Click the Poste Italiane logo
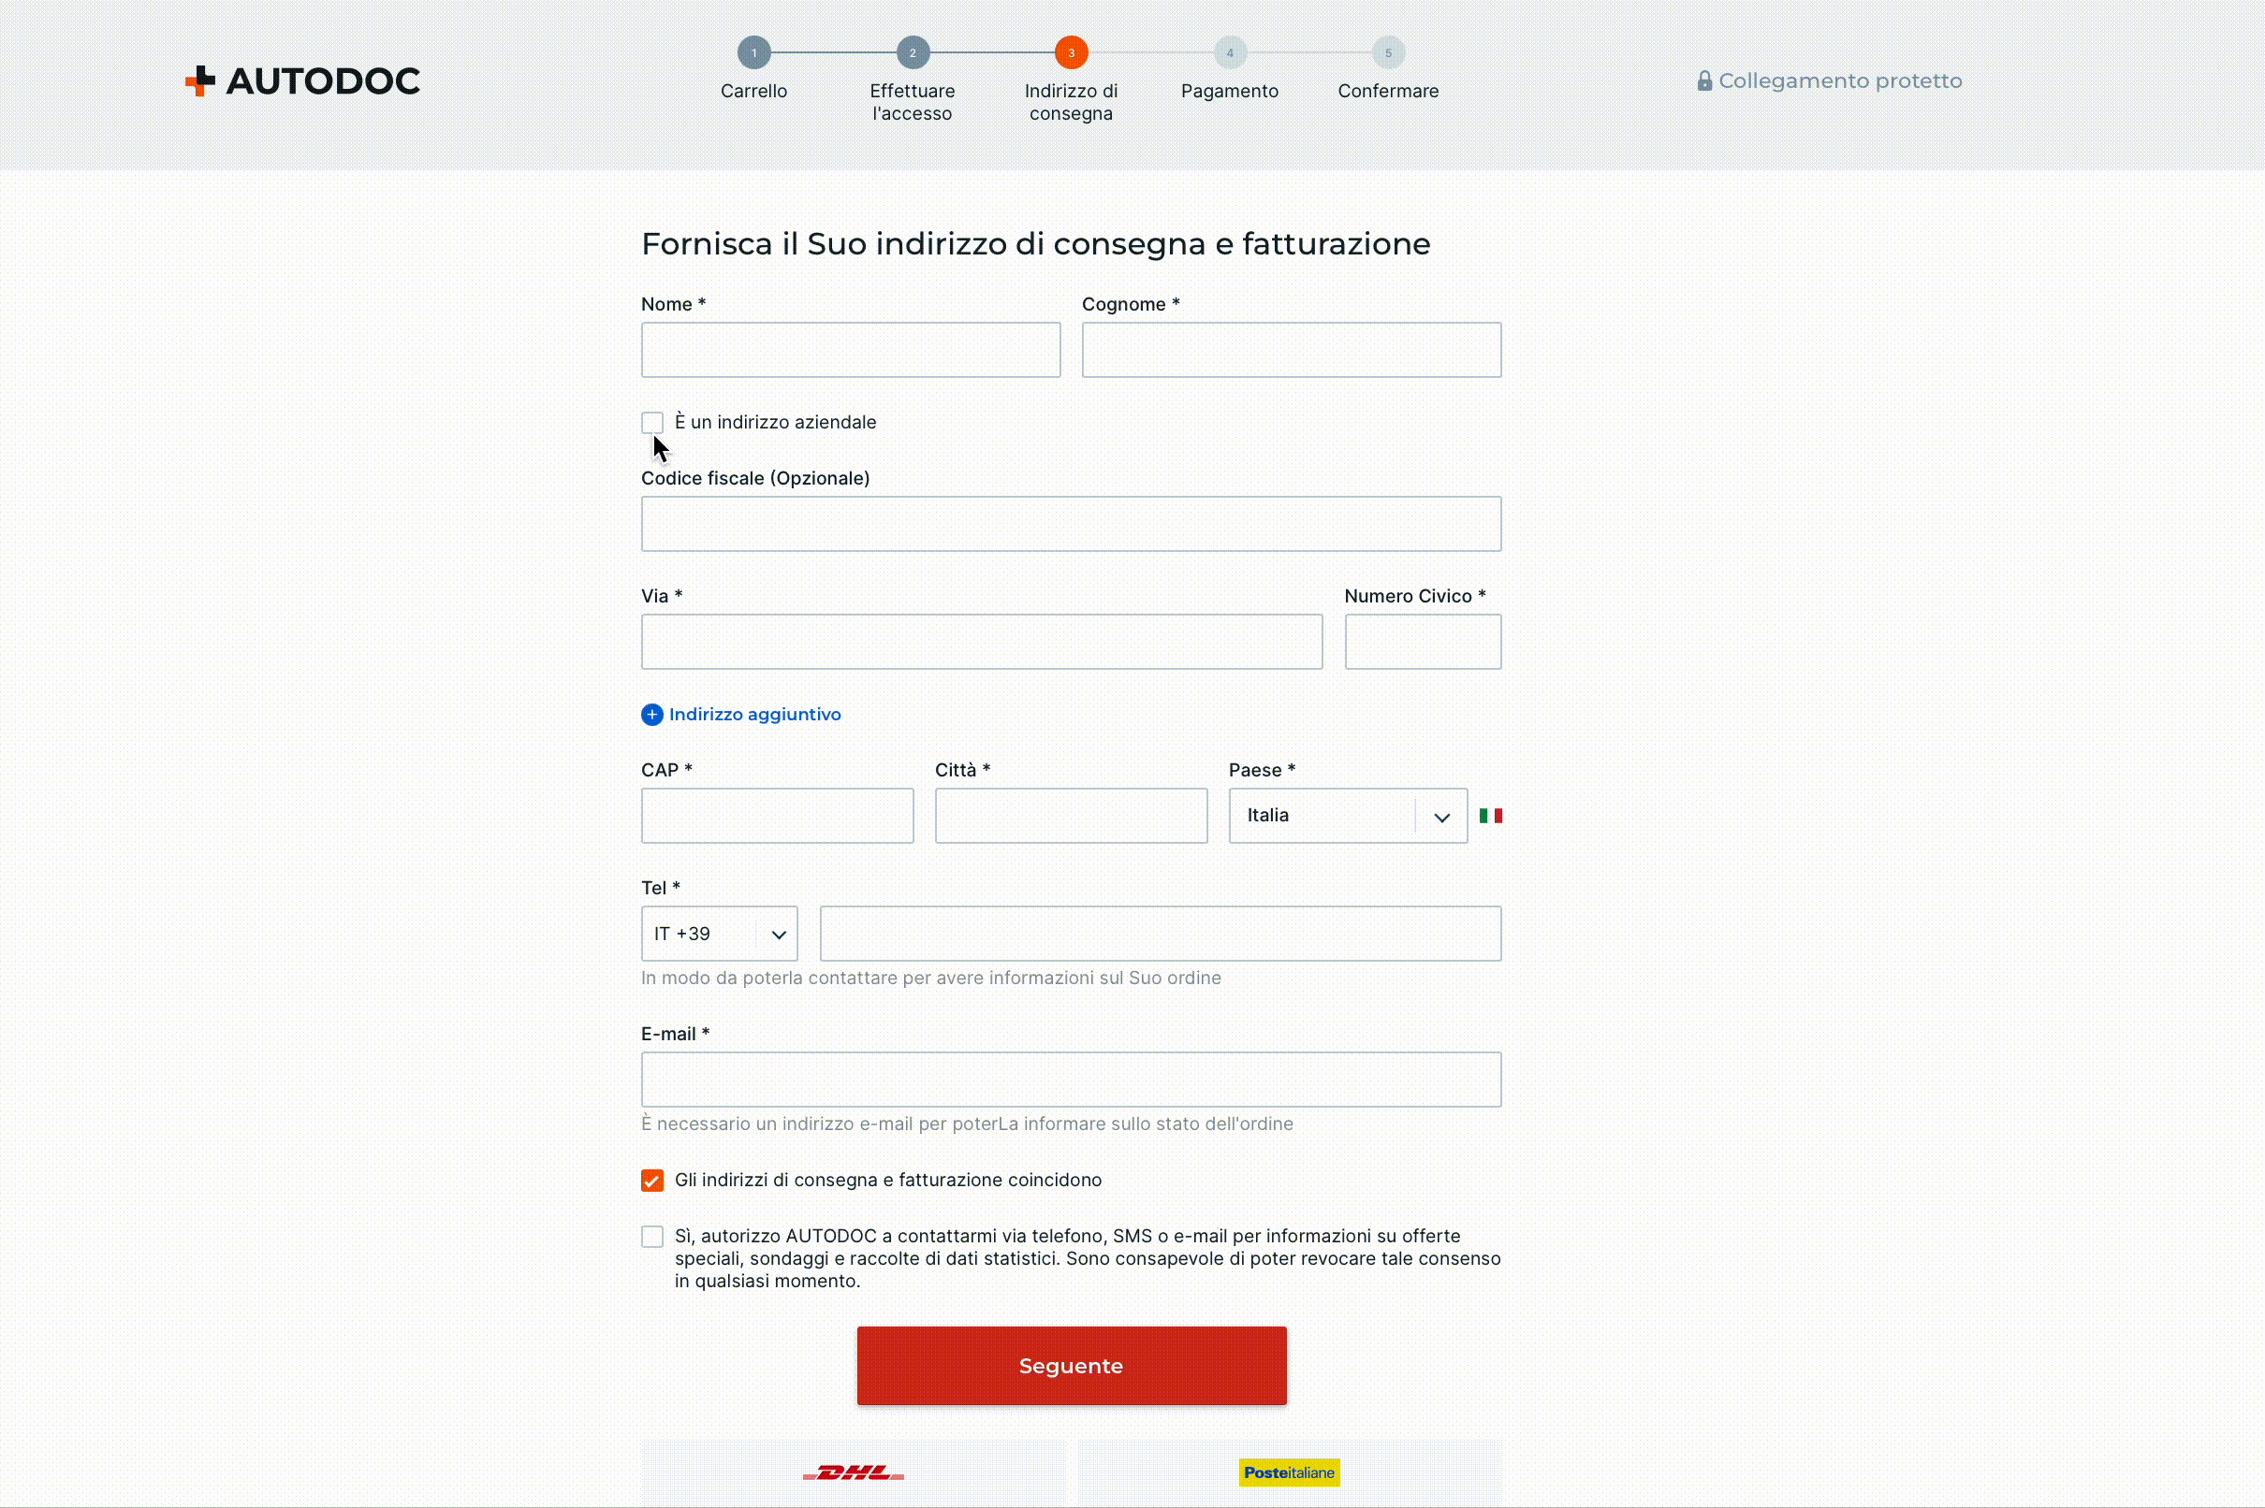2265x1508 pixels. click(x=1289, y=1472)
